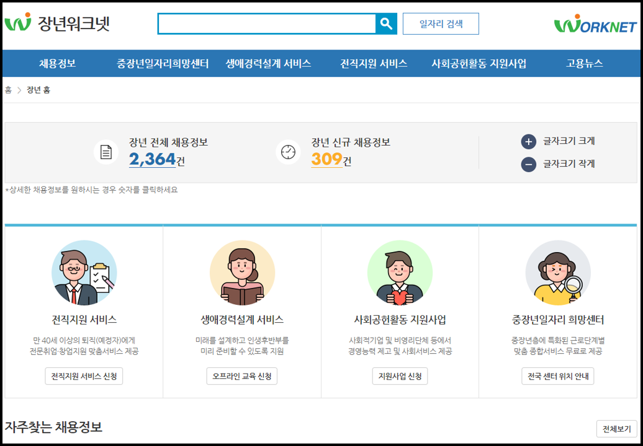
Task: Click the 장년 홈 breadcrumb
Action: [38, 90]
